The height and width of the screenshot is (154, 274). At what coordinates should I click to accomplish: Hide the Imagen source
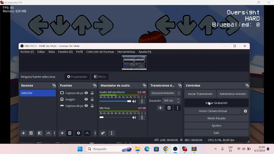click(x=86, y=99)
